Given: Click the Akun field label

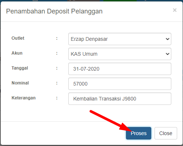Looking at the screenshot, I should 17,53.
